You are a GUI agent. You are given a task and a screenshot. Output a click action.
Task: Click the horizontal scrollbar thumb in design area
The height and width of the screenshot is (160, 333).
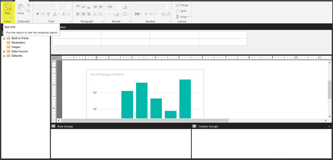144,120
